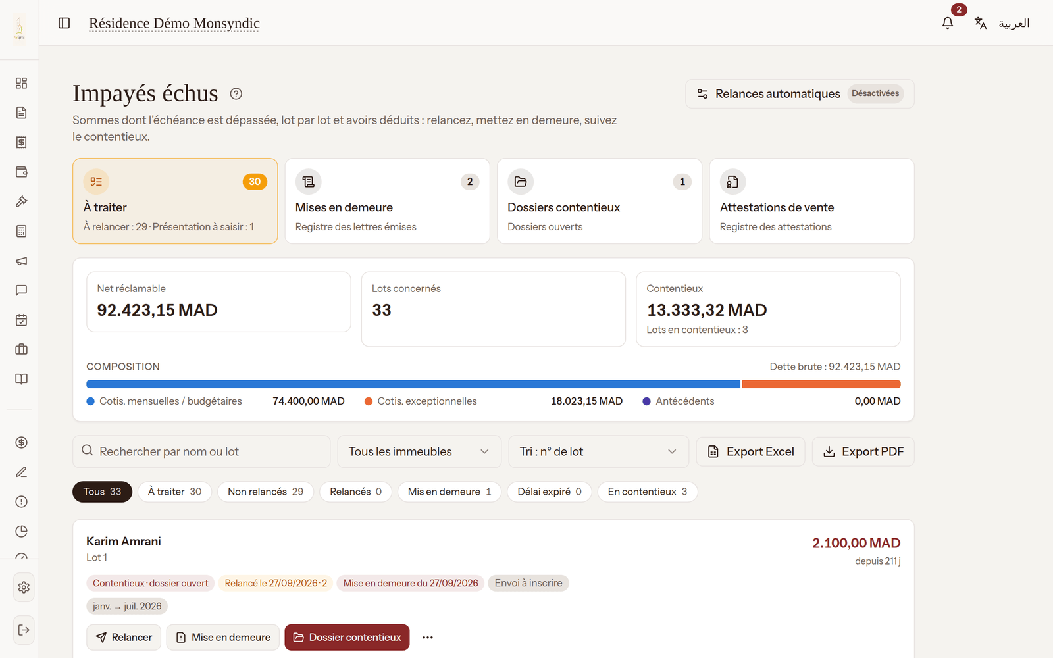Click the translate language icon
The width and height of the screenshot is (1053, 658).
tap(981, 23)
